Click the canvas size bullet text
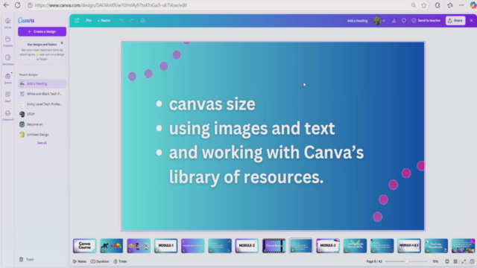The height and width of the screenshot is (268, 477). [x=212, y=104]
